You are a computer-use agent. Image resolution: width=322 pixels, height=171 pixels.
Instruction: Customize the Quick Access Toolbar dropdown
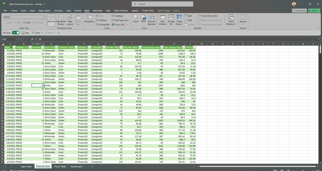(59, 33)
